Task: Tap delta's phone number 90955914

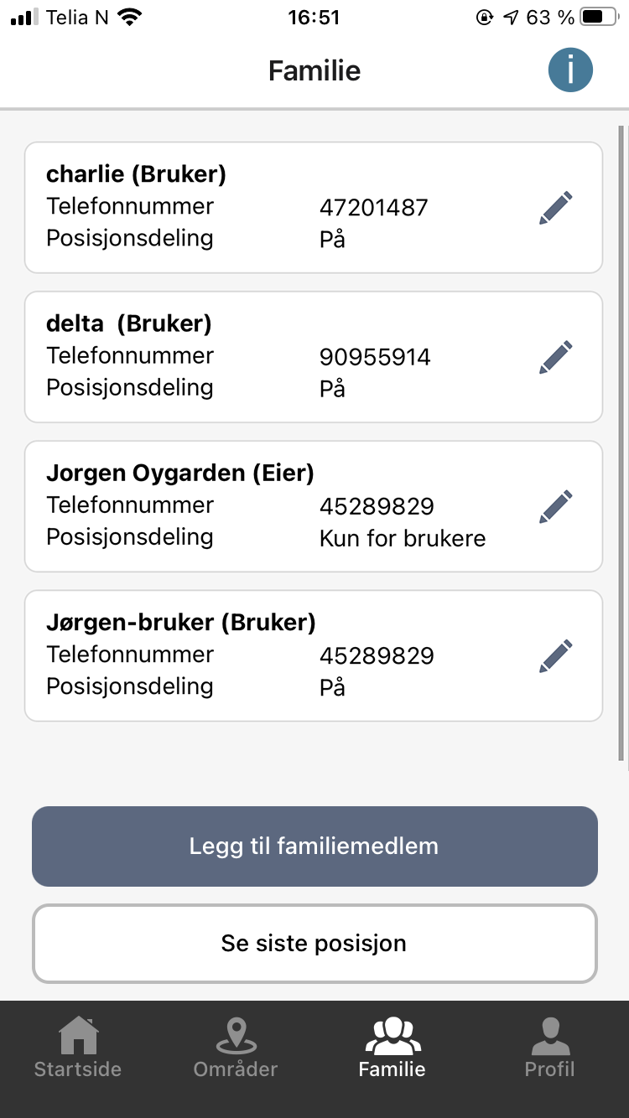Action: (x=375, y=358)
